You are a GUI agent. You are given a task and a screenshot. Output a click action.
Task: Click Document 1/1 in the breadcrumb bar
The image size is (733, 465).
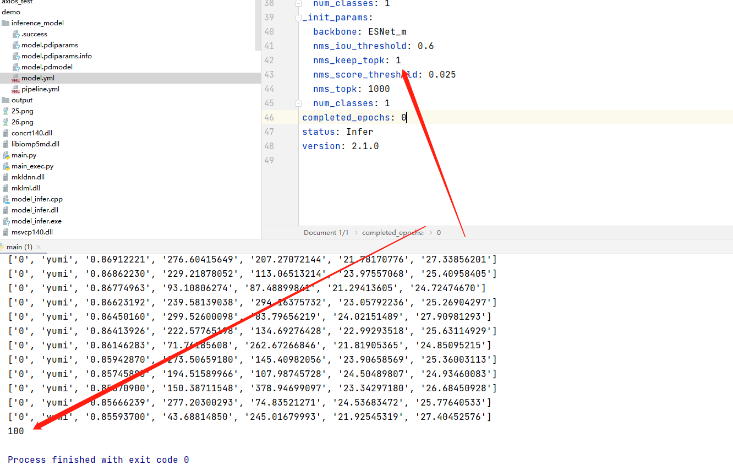tap(326, 232)
